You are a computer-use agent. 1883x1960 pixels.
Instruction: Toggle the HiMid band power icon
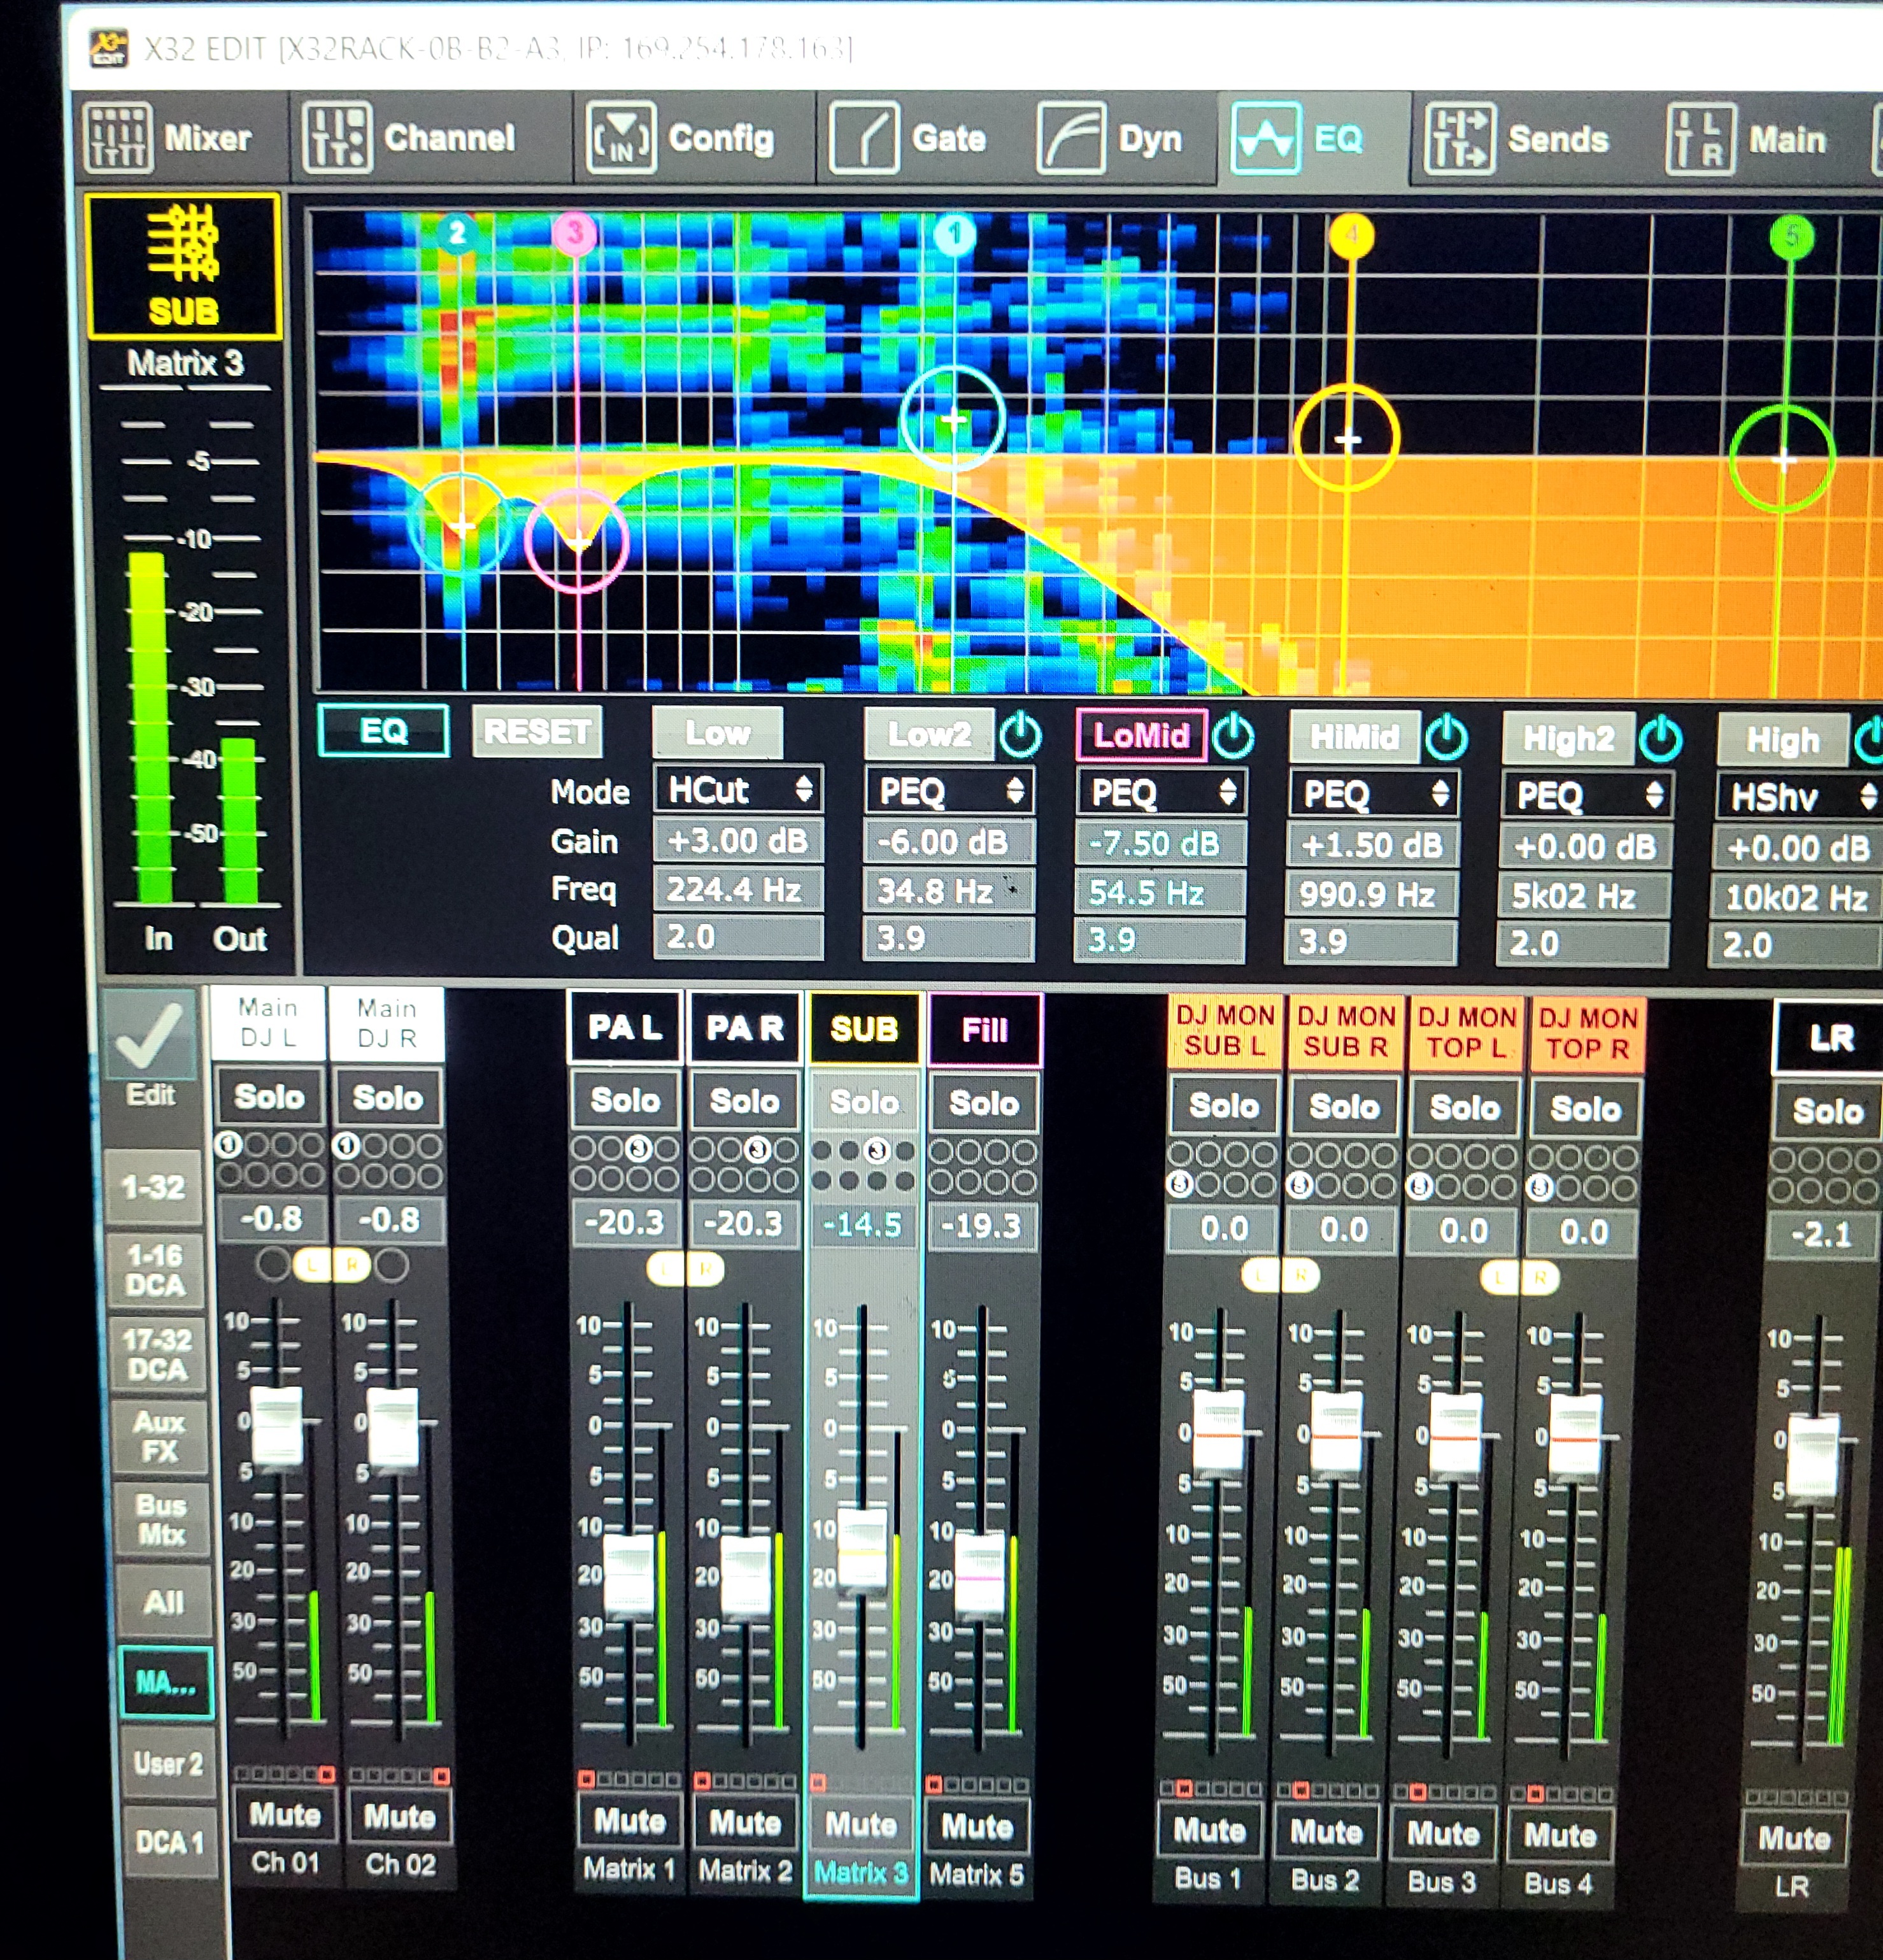pyautogui.click(x=1446, y=739)
